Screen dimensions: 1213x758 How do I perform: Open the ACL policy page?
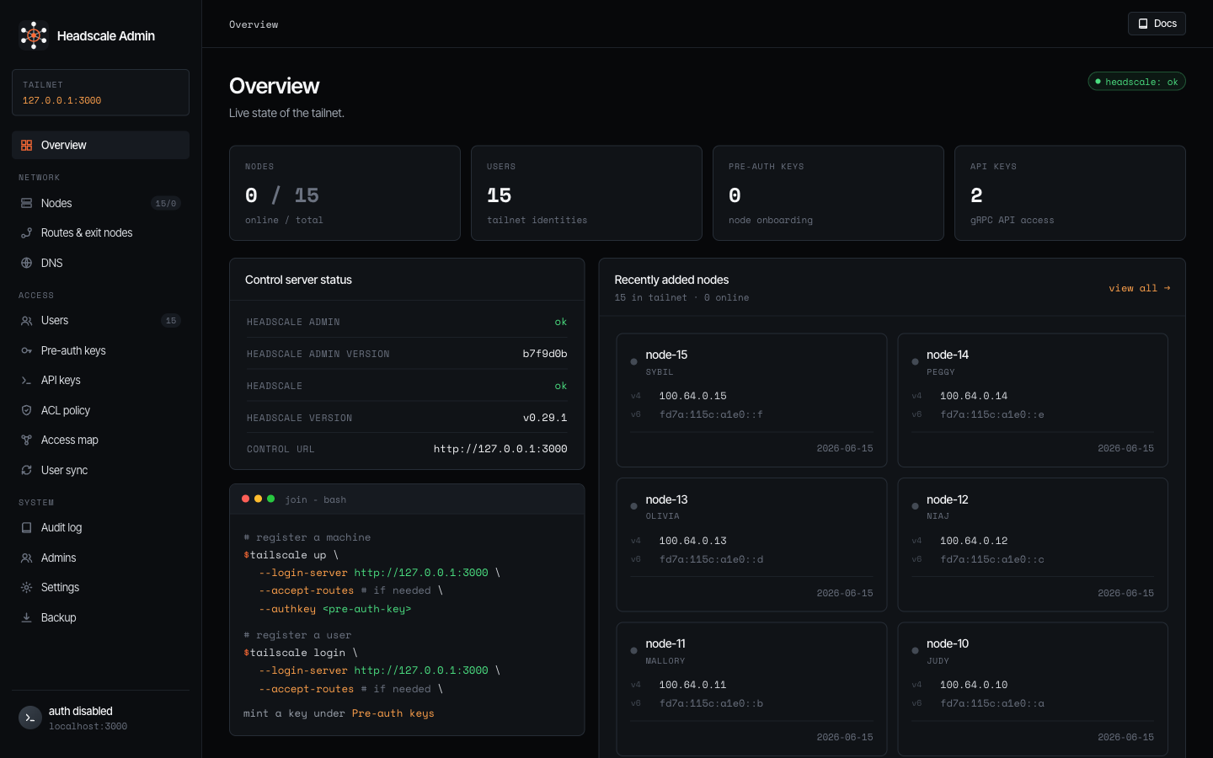(100, 410)
